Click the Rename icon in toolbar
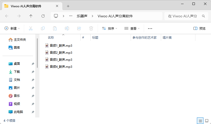The height and width of the screenshot is (124, 211). (x=67, y=28)
